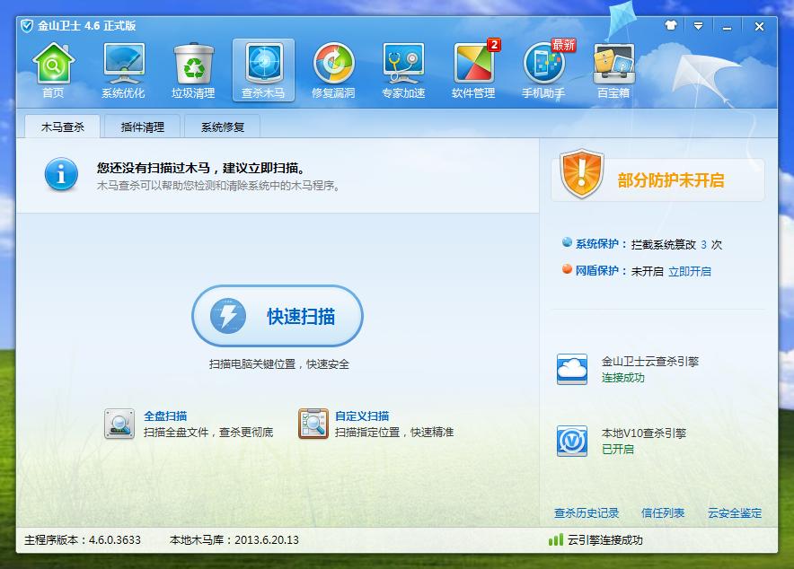Click the cloud engine icon
This screenshot has width=794, height=569.
tap(572, 369)
